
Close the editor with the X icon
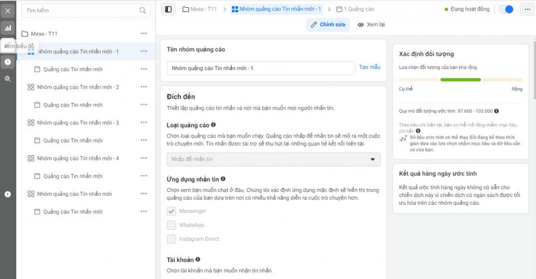7,10
